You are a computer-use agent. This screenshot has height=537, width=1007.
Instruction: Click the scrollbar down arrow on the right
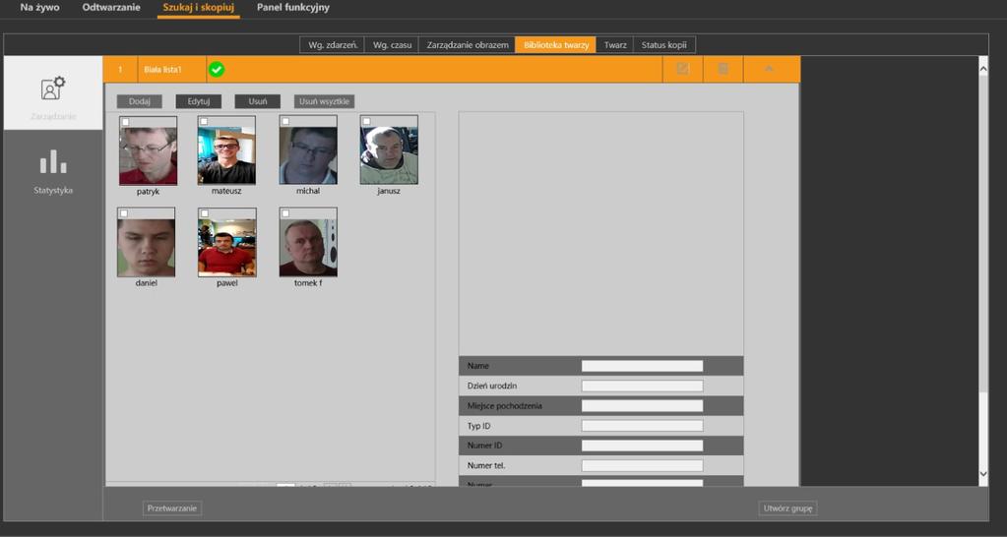[983, 473]
